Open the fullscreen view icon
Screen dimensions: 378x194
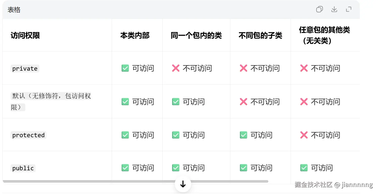(x=349, y=9)
